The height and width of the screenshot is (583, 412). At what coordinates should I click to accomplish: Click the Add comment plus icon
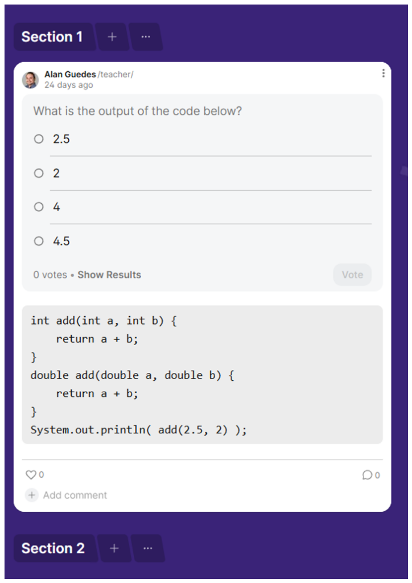point(32,495)
